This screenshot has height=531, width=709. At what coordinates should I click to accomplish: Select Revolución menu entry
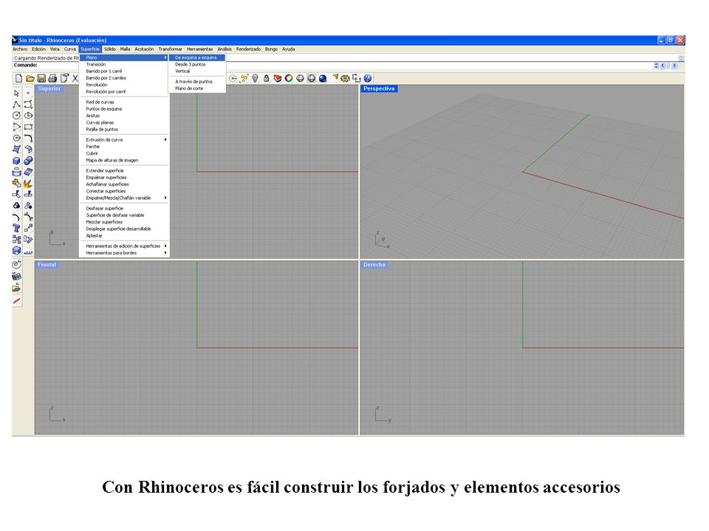point(124,85)
